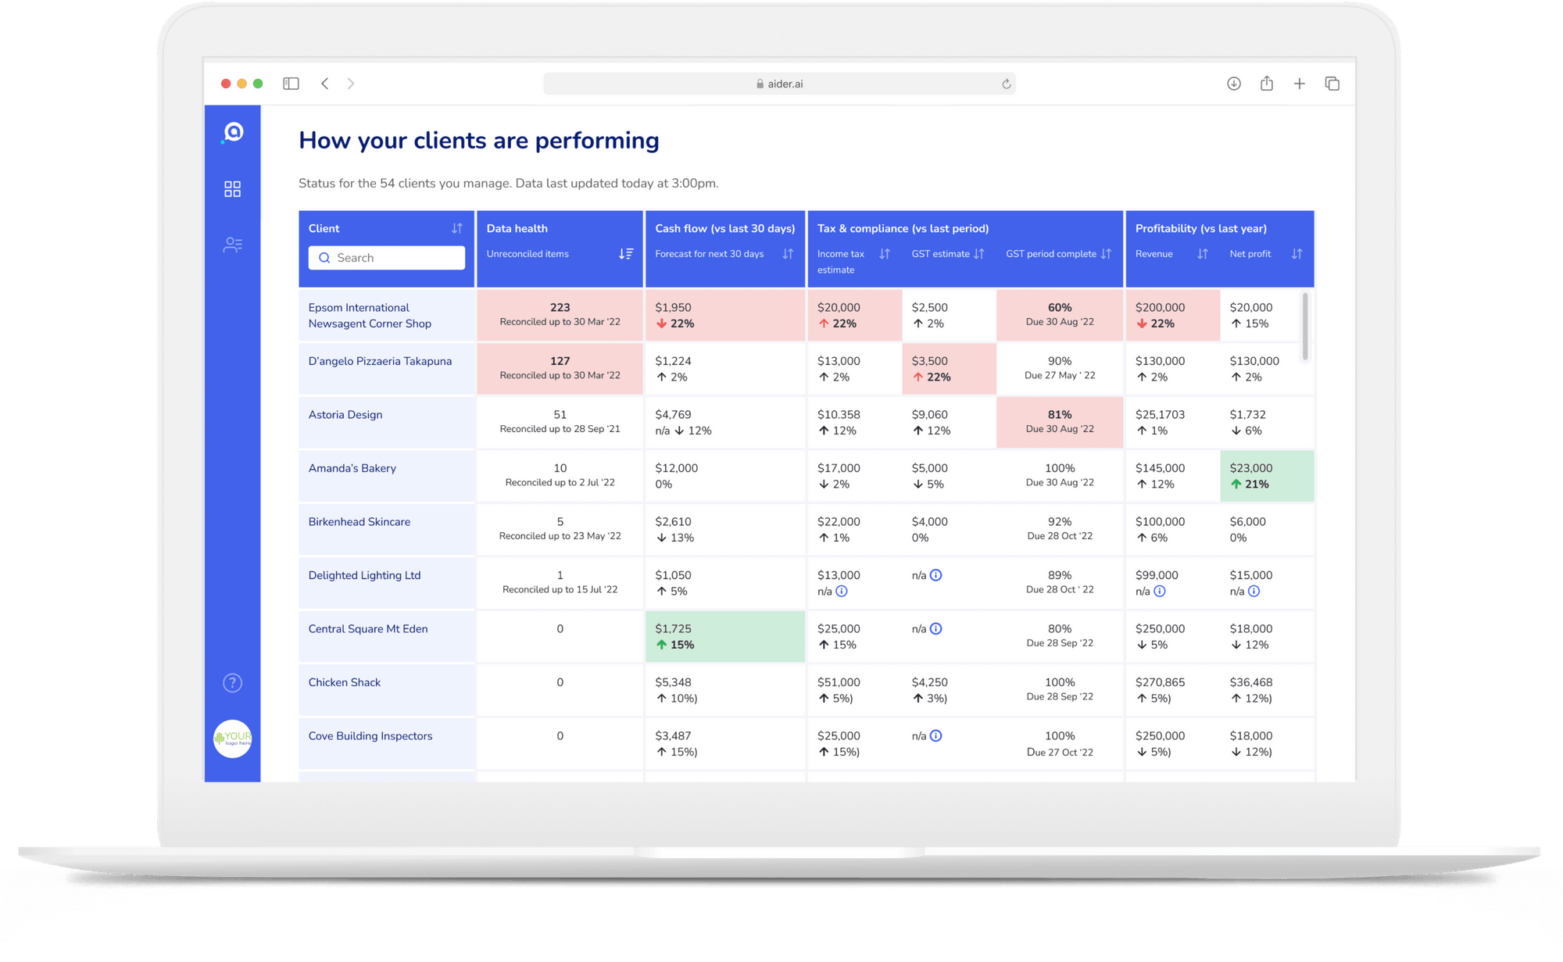Open the Aider logo home icon
This screenshot has width=1563, height=962.
(232, 133)
